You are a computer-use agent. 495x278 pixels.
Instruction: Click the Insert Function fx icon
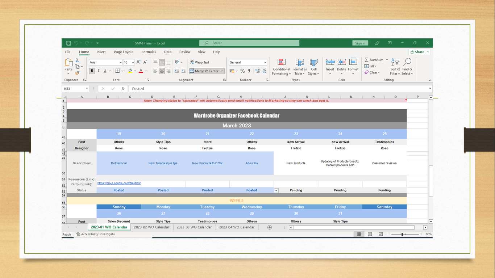pyautogui.click(x=123, y=89)
